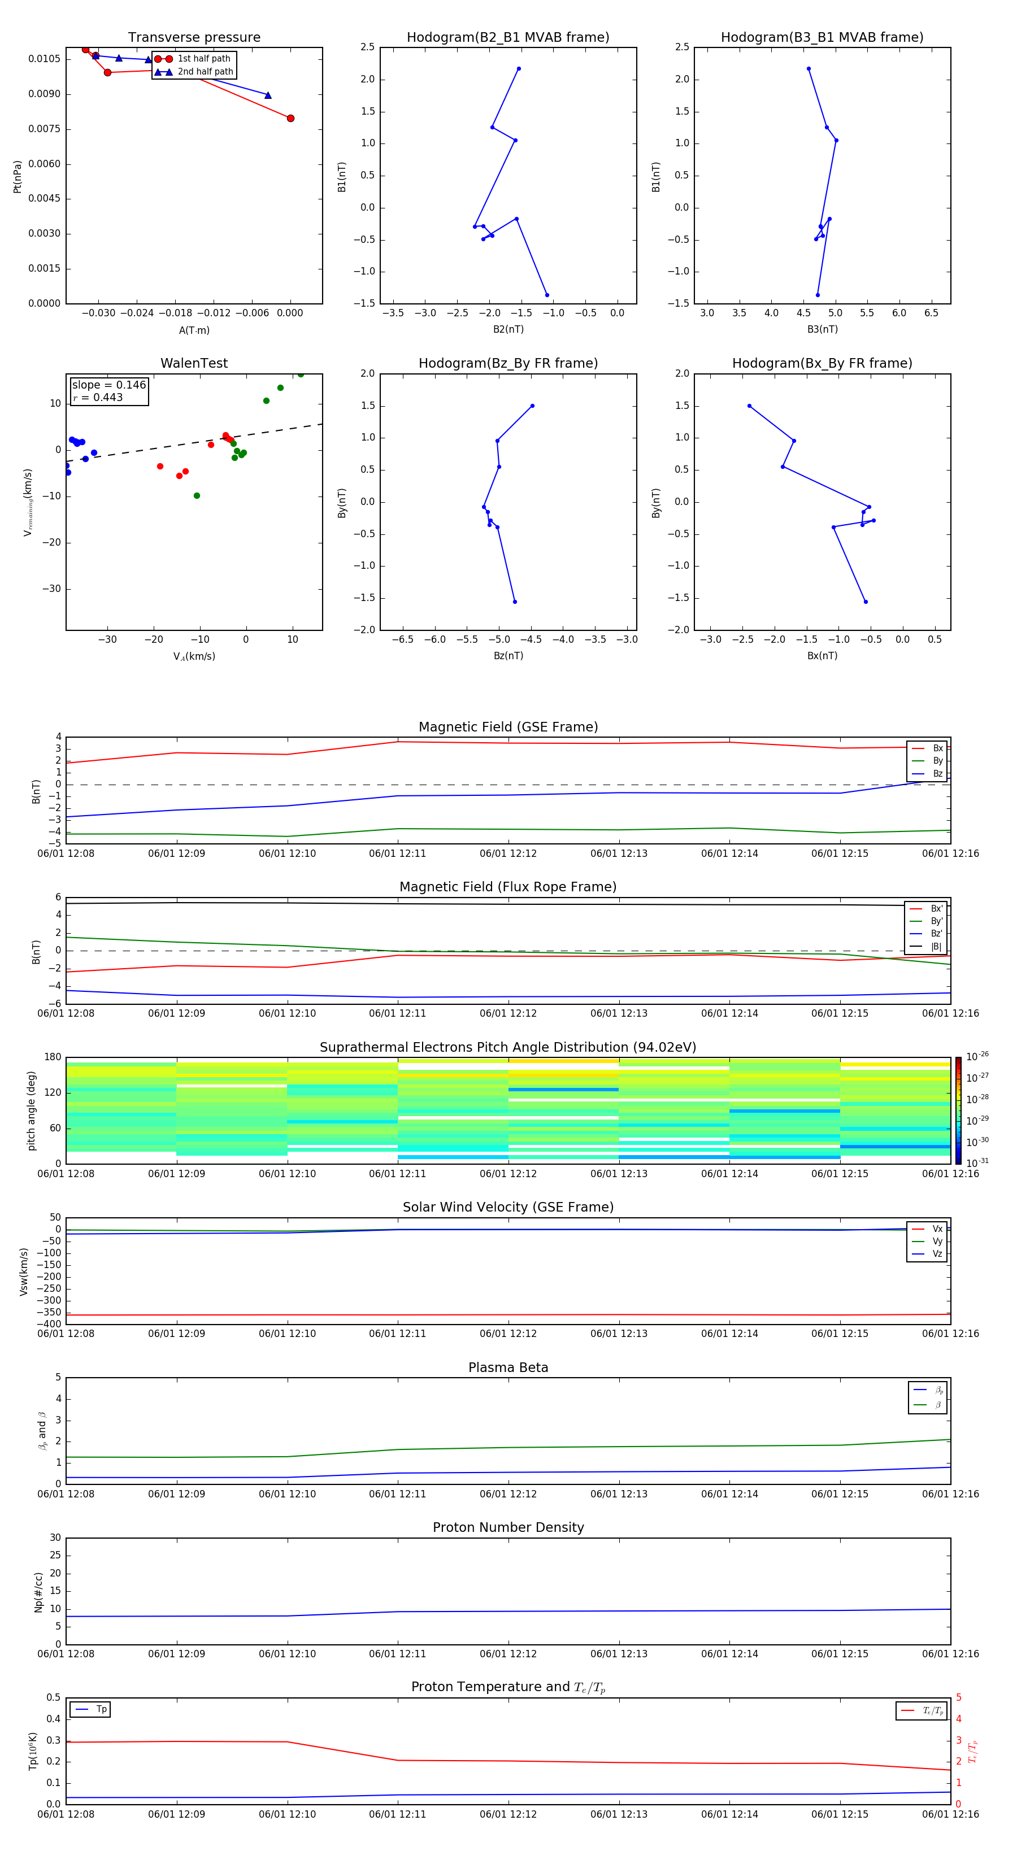Click the 'Bz(nT)' x-axis label
The height and width of the screenshot is (1864, 1017).
pos(508,656)
